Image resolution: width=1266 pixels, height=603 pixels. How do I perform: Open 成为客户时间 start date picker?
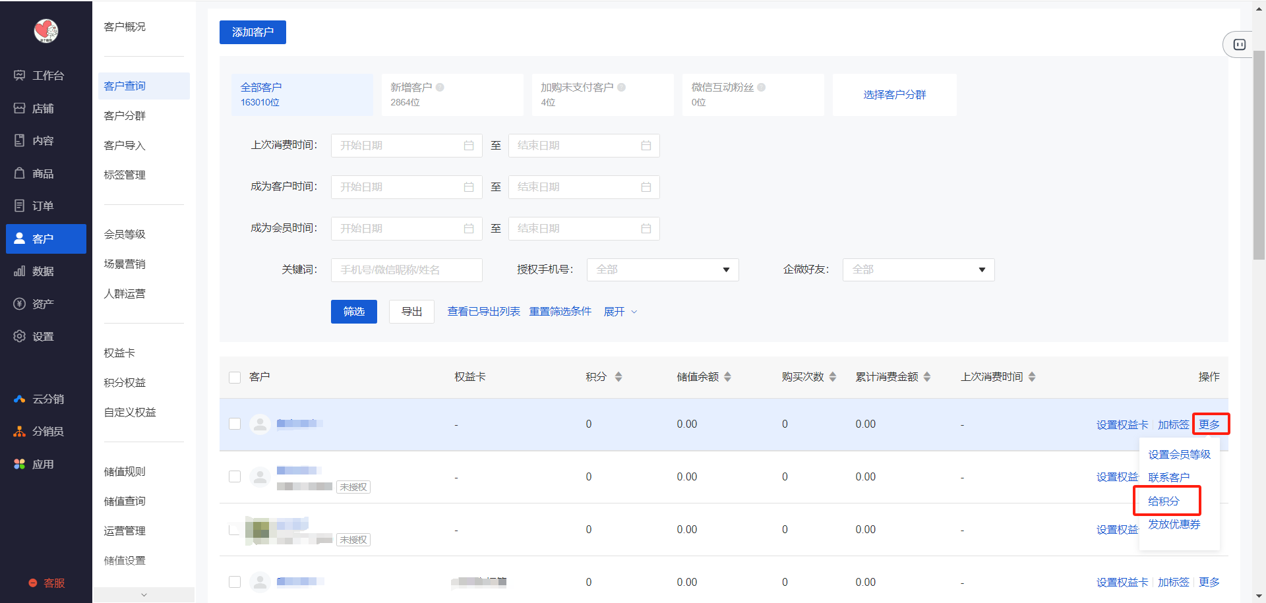[x=407, y=187]
